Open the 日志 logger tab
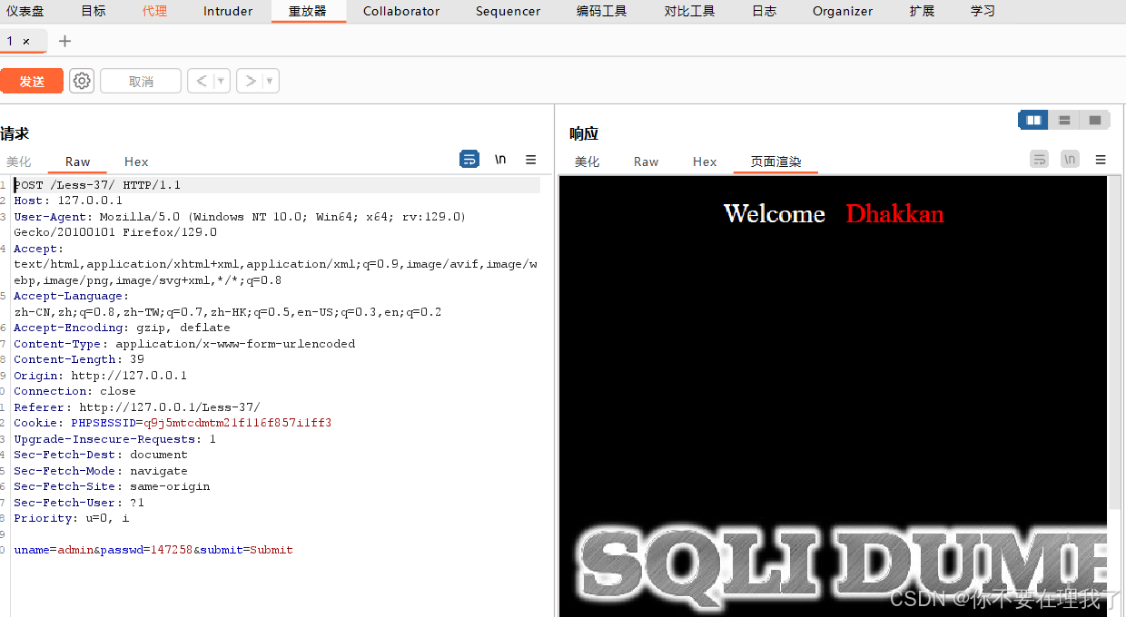The width and height of the screenshot is (1126, 617). click(765, 11)
